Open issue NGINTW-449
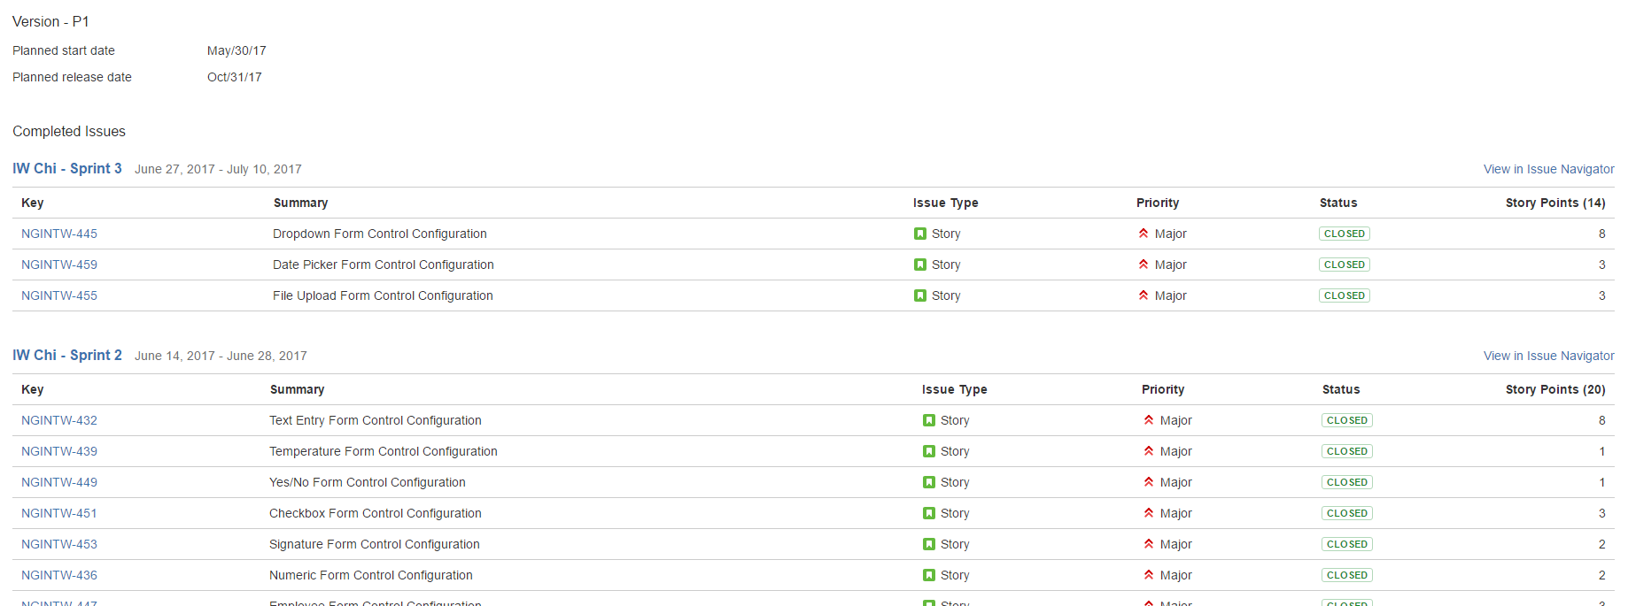The height and width of the screenshot is (606, 1628). tap(59, 482)
